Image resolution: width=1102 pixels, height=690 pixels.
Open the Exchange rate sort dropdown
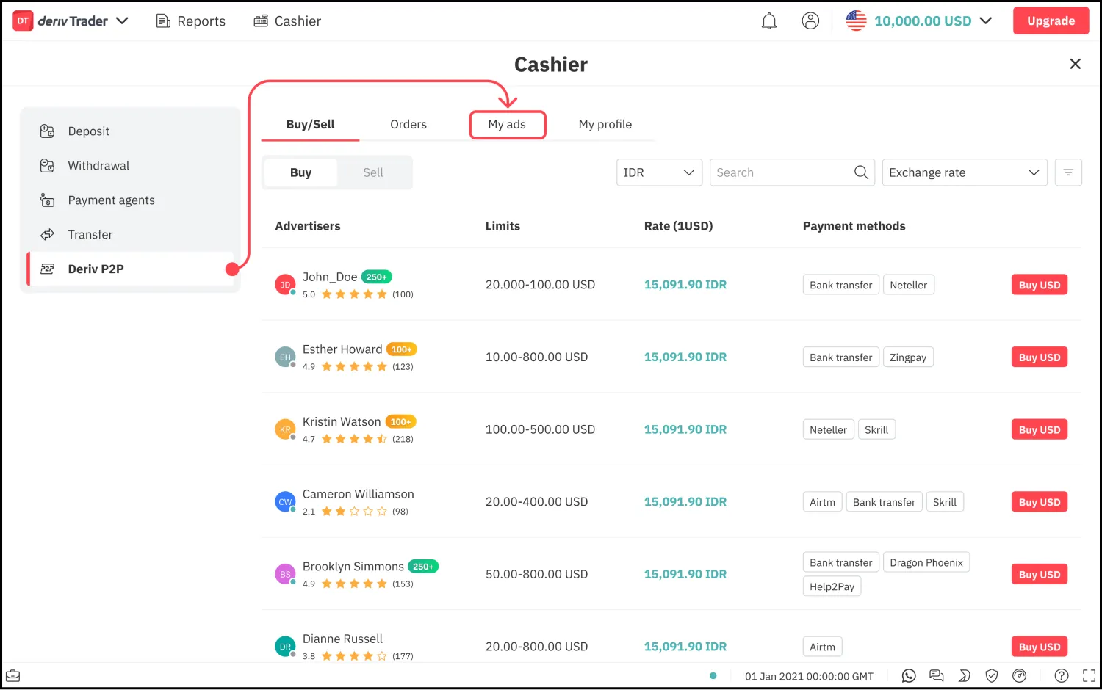click(965, 172)
